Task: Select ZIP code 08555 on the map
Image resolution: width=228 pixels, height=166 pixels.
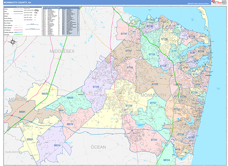Action: click(61, 111)
